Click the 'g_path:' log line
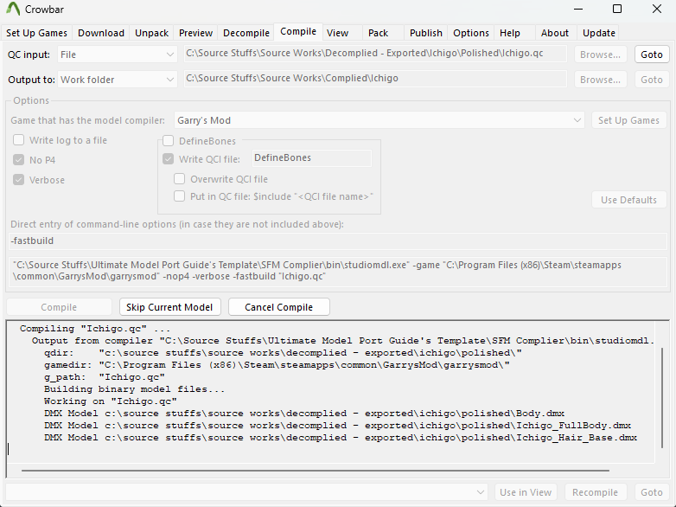 coord(104,377)
